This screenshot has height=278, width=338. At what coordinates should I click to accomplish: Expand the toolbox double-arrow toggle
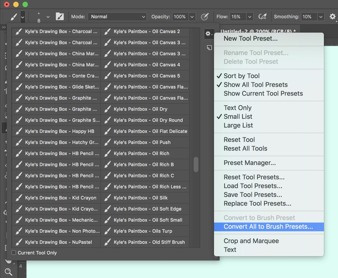tap(4, 27)
